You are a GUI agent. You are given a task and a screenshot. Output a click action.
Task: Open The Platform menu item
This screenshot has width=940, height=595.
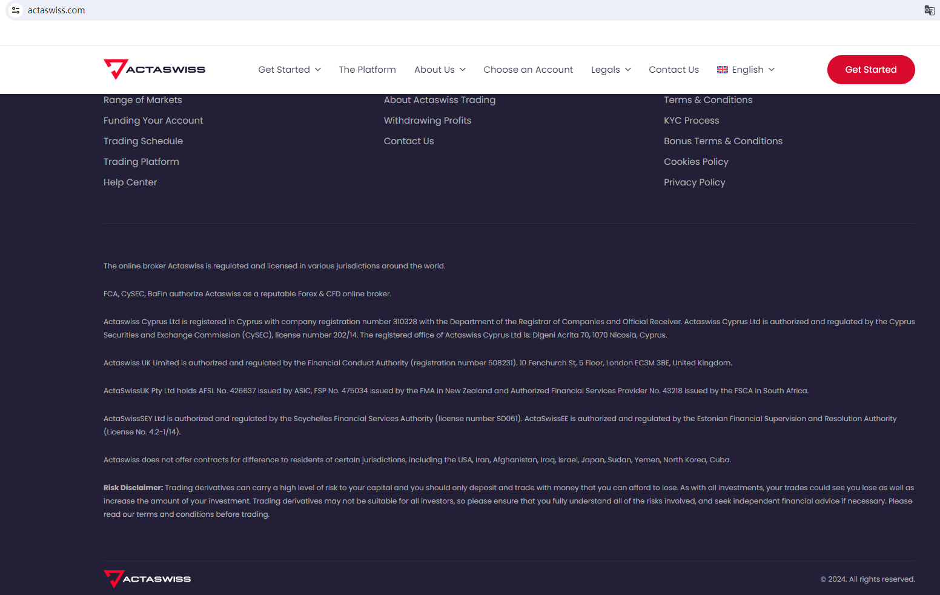[x=368, y=70]
